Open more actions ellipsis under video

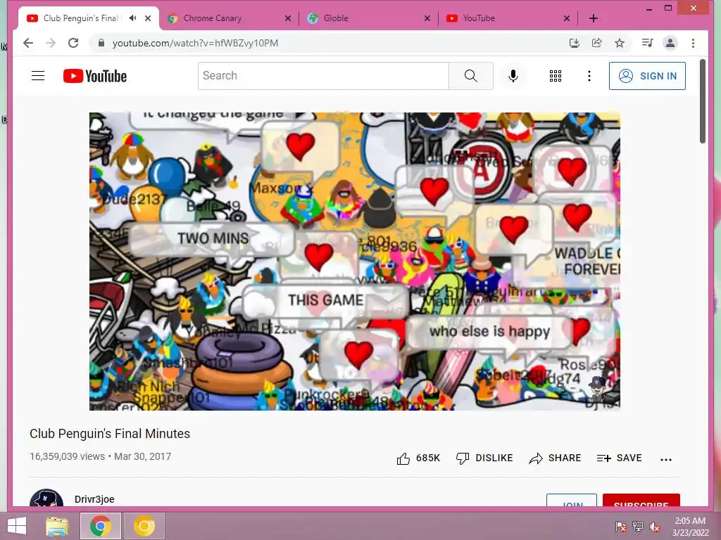(666, 458)
